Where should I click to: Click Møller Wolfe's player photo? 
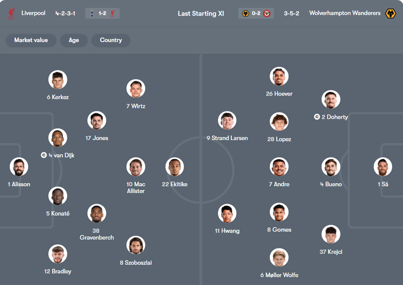[279, 257]
